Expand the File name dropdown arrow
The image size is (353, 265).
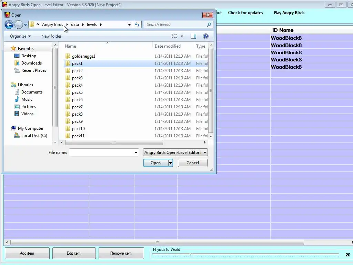(x=136, y=153)
